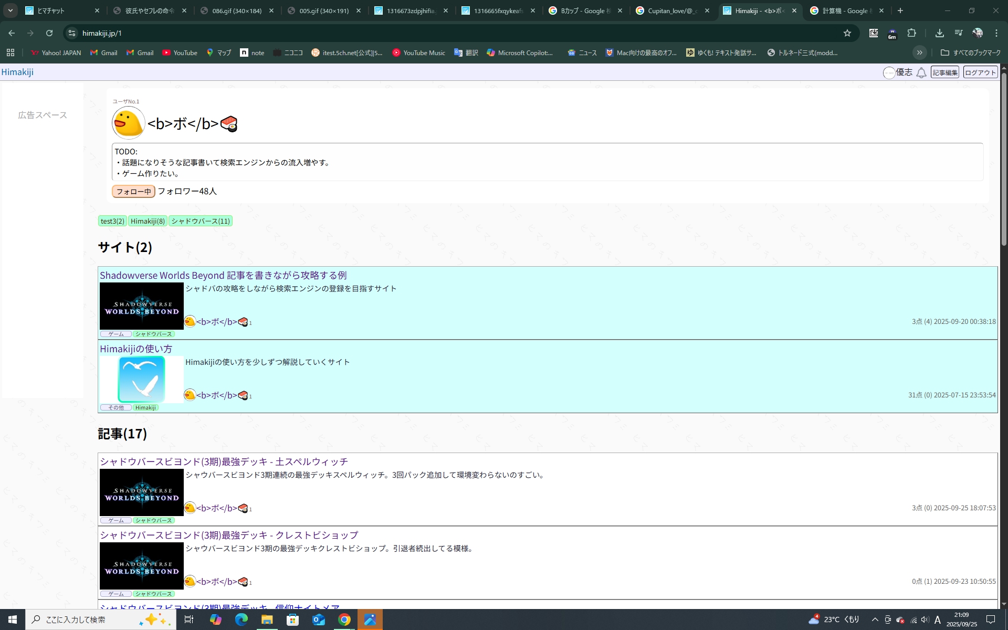Image resolution: width=1008 pixels, height=630 pixels.
Task: Filter by the シャドウバース(11) tag
Action: click(x=201, y=221)
